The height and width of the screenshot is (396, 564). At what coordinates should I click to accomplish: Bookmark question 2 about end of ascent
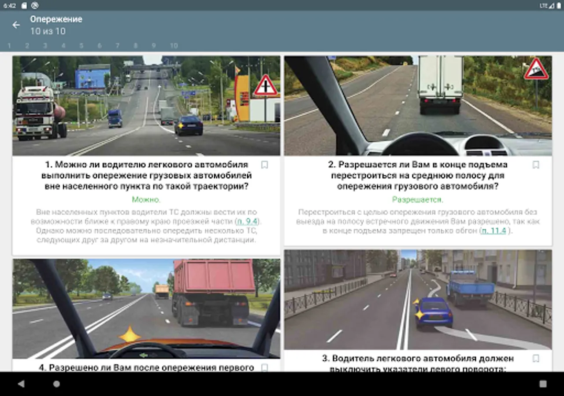536,165
